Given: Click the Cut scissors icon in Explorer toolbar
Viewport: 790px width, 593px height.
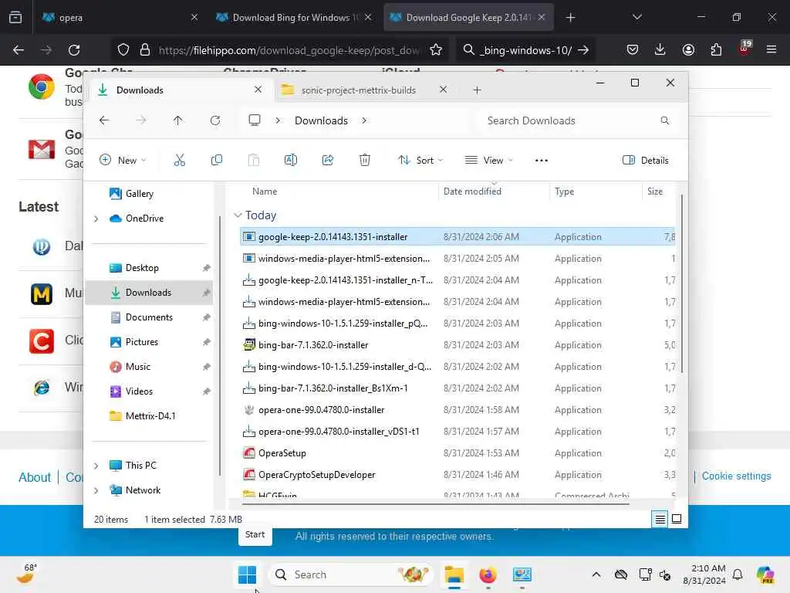Looking at the screenshot, I should [x=179, y=161].
